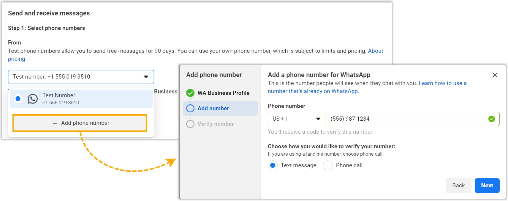Click the caret arrow of the country code selector
The width and height of the screenshot is (508, 201).
(x=318, y=119)
